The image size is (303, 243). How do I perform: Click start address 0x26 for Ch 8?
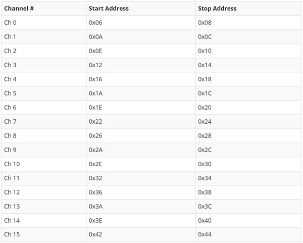point(96,136)
